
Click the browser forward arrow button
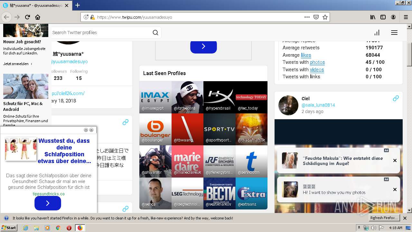[x=17, y=17]
